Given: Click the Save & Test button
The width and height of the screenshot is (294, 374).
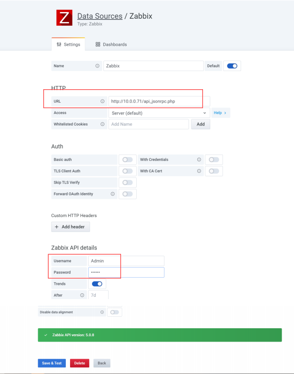Looking at the screenshot, I should point(51,363).
